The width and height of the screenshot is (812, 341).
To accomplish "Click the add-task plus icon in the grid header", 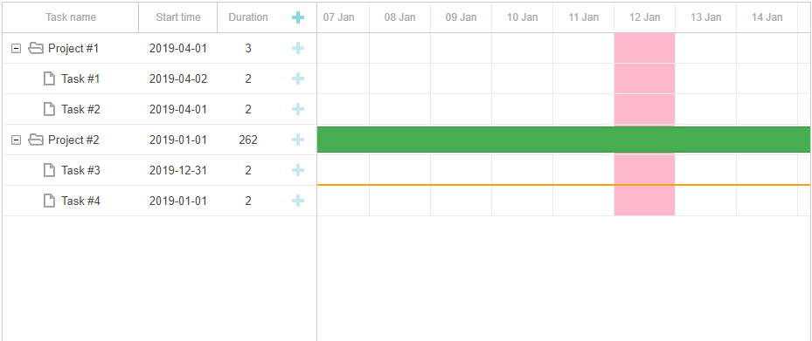I will [x=298, y=17].
